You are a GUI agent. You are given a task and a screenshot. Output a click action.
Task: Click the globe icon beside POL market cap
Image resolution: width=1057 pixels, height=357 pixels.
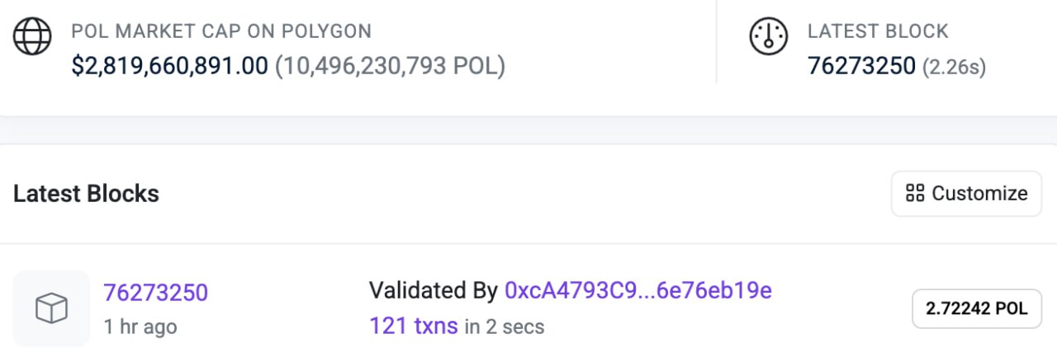point(33,37)
